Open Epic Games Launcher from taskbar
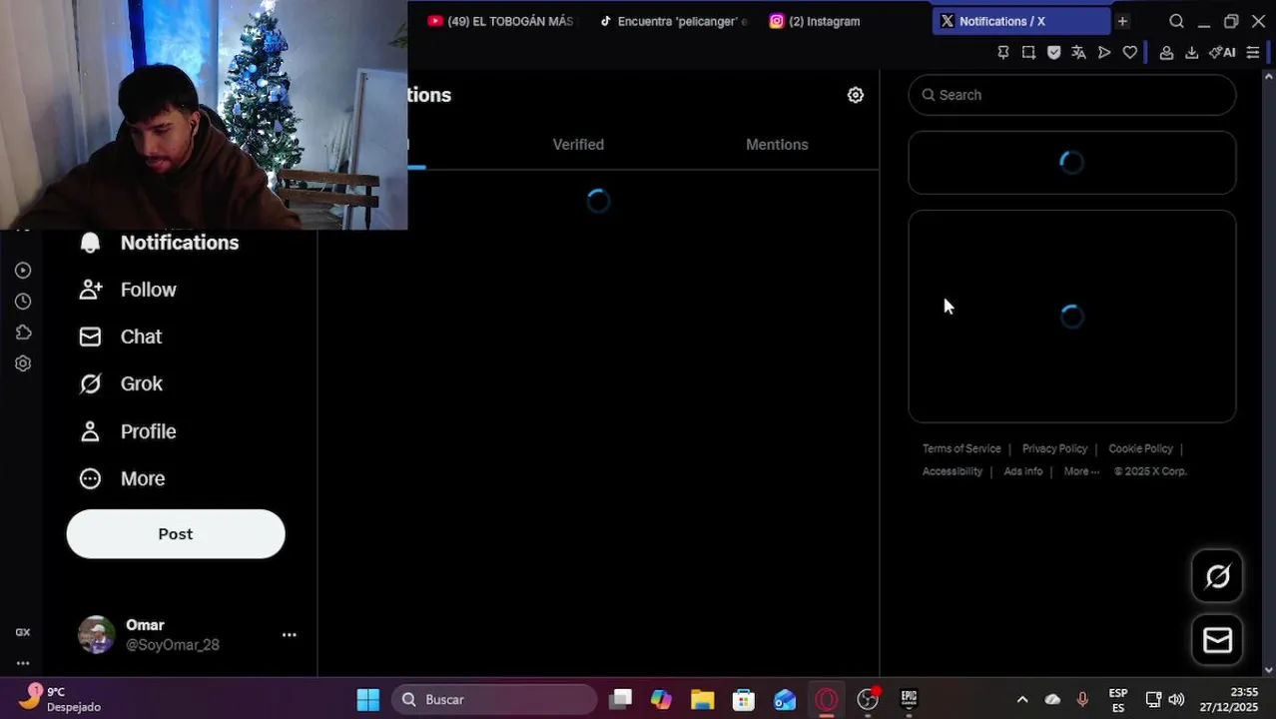1276x719 pixels. [x=909, y=699]
